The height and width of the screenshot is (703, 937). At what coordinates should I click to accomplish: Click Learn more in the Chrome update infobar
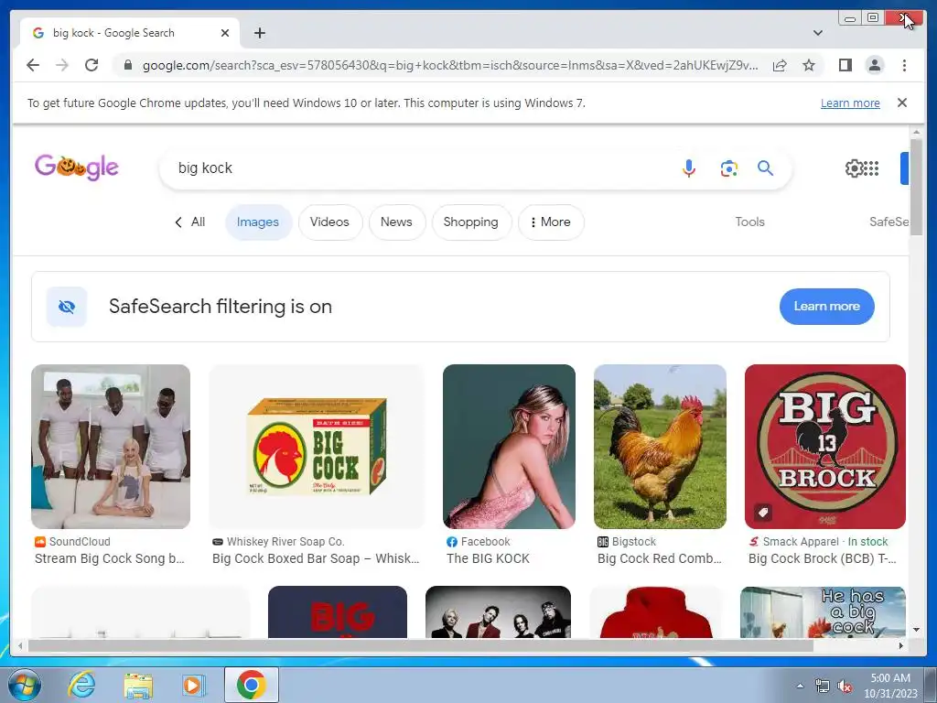coord(850,103)
